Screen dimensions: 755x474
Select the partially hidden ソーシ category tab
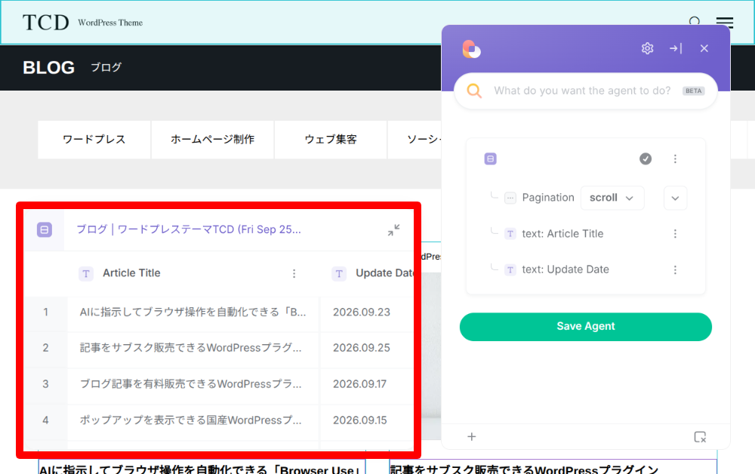coord(414,140)
